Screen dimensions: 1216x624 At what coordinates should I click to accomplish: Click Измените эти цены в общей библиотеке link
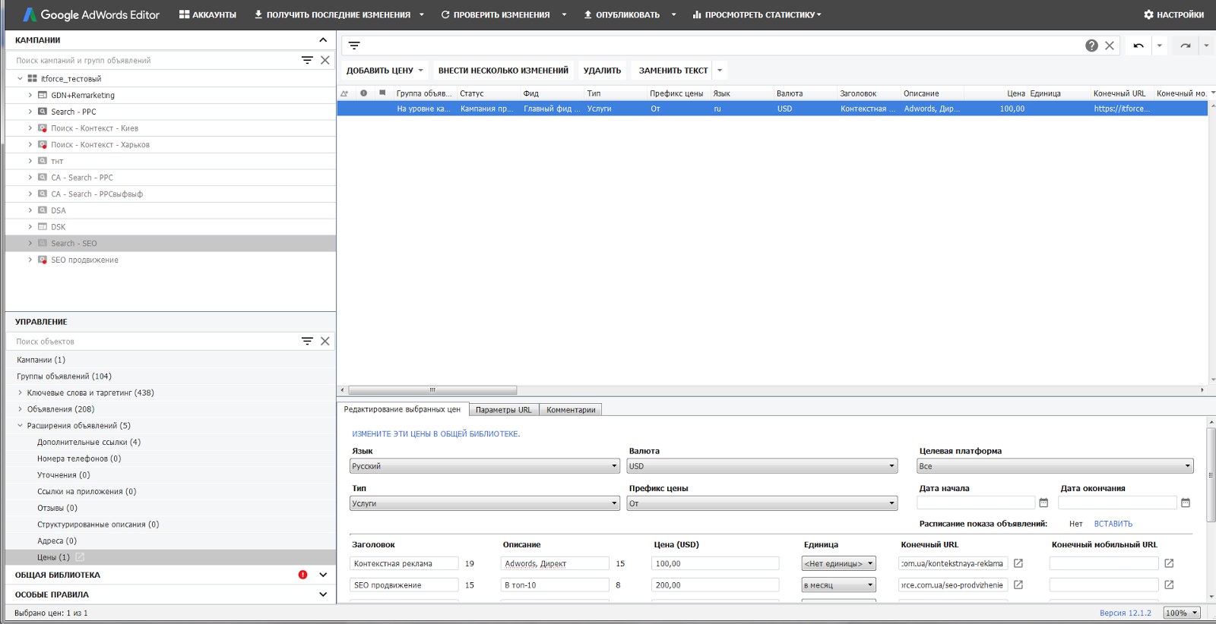(436, 434)
